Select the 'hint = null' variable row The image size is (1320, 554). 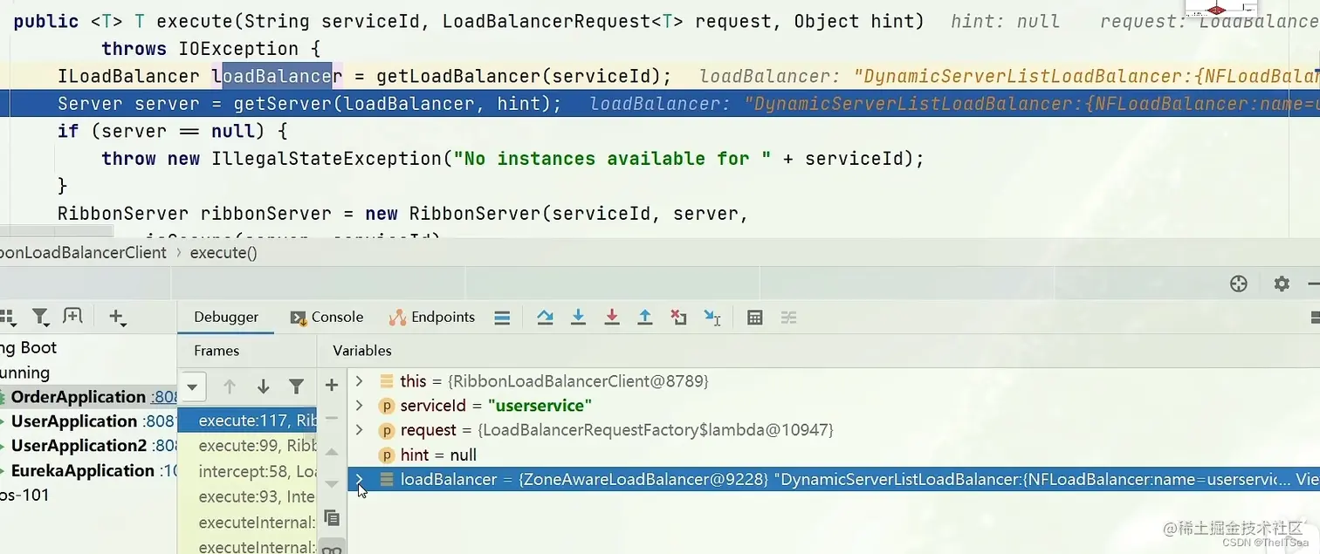834,455
